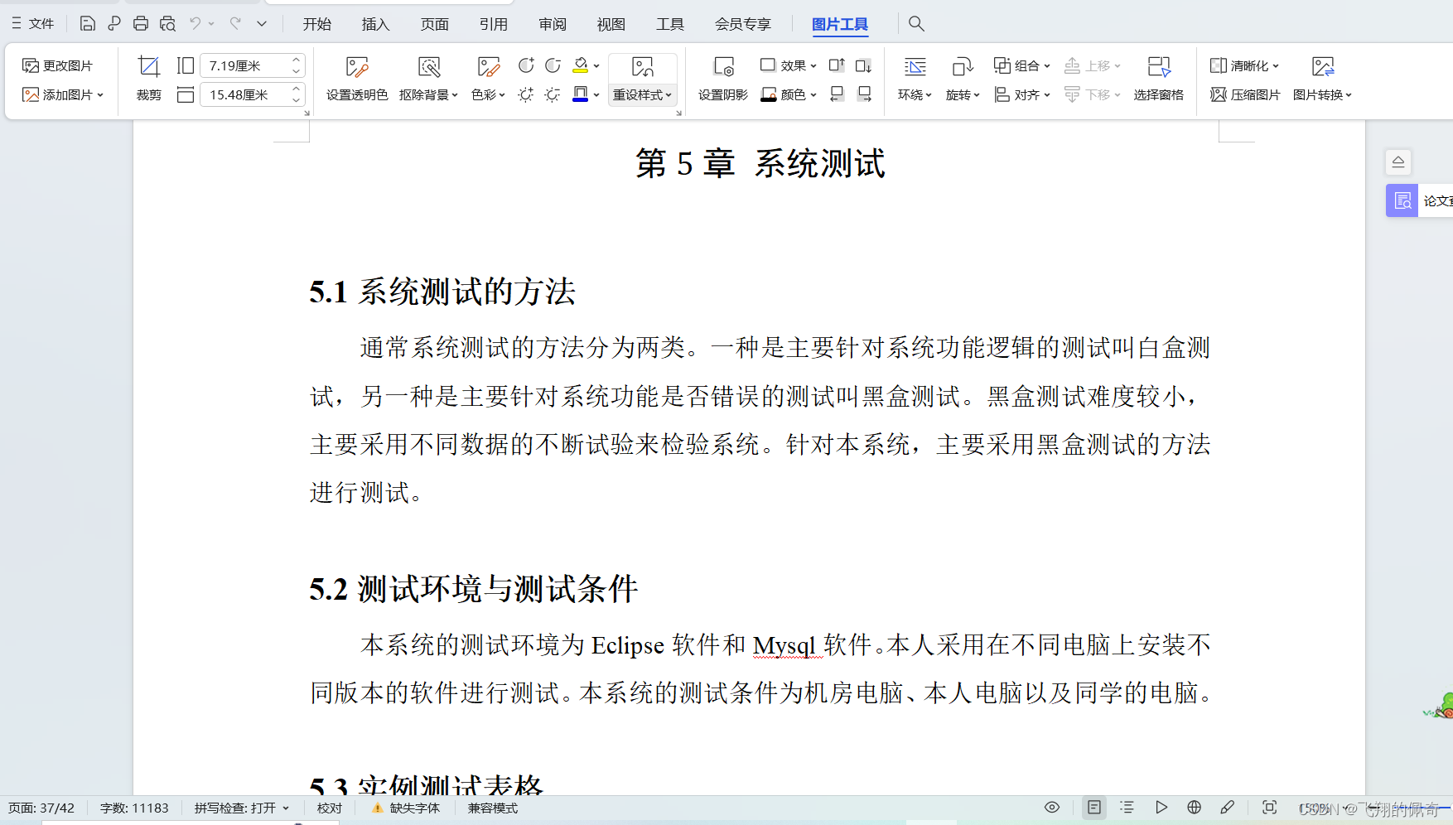Nudge shadow right icon
The height and width of the screenshot is (825, 1453).
[863, 94]
